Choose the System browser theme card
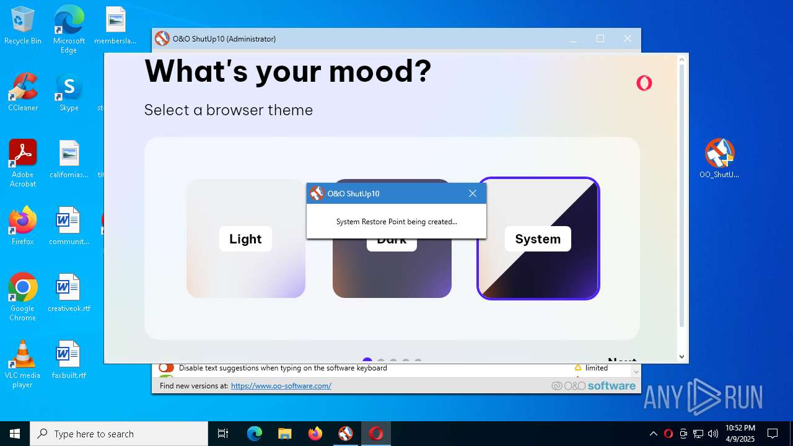The width and height of the screenshot is (793, 446). coord(538,238)
